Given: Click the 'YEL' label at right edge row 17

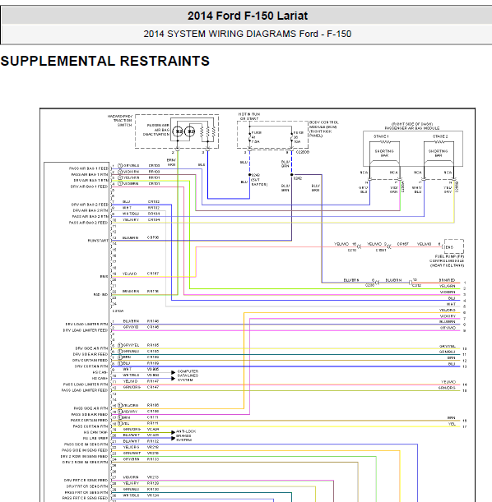Looking at the screenshot, I should (452, 424).
